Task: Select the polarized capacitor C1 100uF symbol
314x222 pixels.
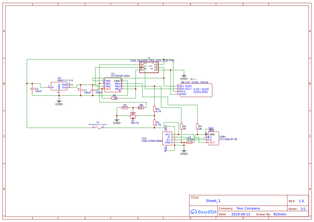Action: tap(81, 90)
